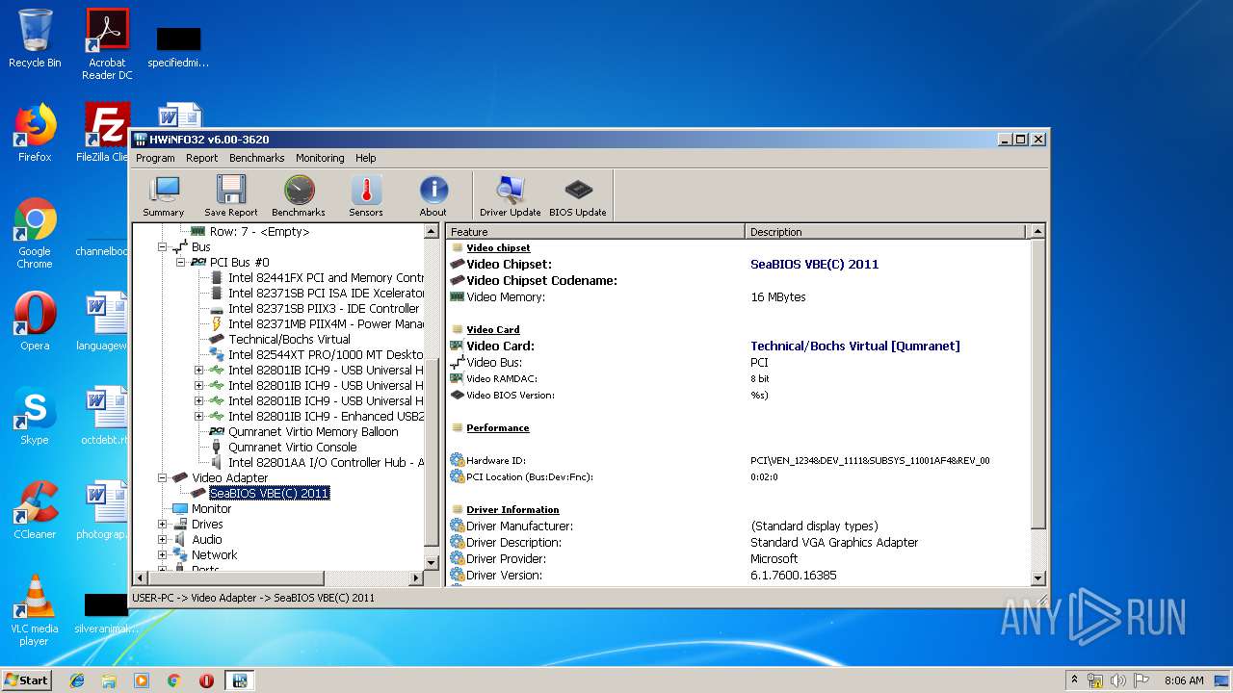1233x693 pixels.
Task: Select the Monitor tree item
Action: point(211,509)
